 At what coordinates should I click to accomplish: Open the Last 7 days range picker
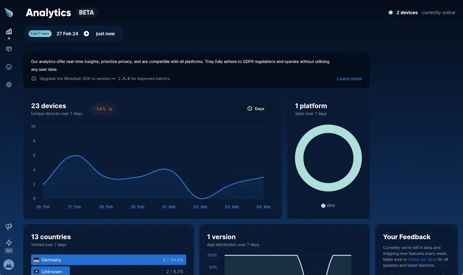tap(39, 33)
